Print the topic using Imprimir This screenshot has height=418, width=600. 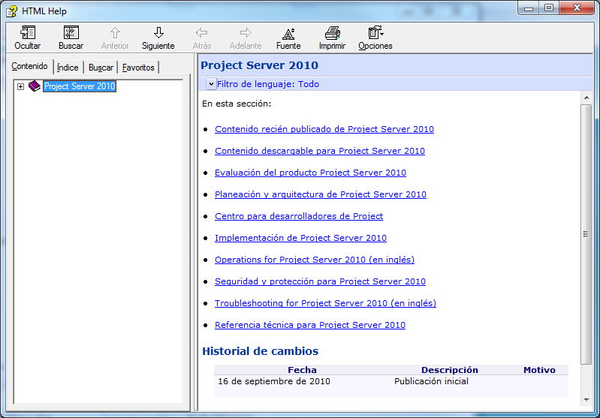coord(332,38)
